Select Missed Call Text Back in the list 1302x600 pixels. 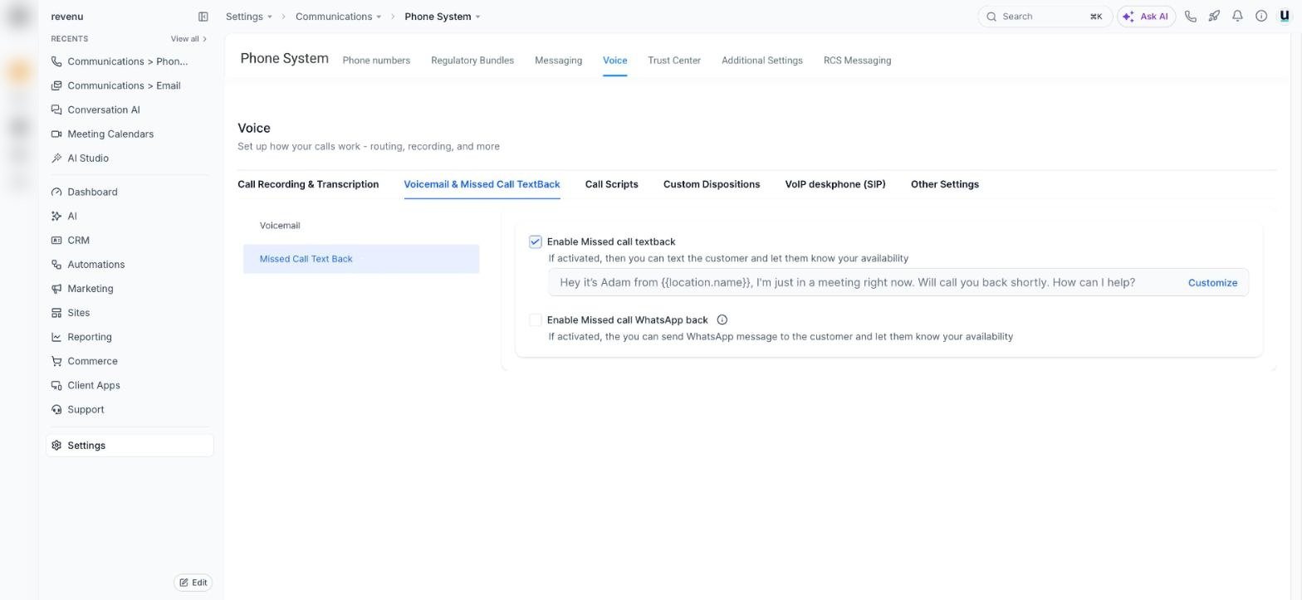361,259
